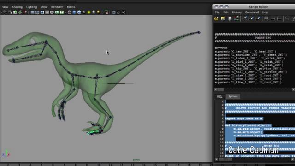Toggle the Field Chart display
The height and width of the screenshot is (166, 295).
tap(52, 12)
